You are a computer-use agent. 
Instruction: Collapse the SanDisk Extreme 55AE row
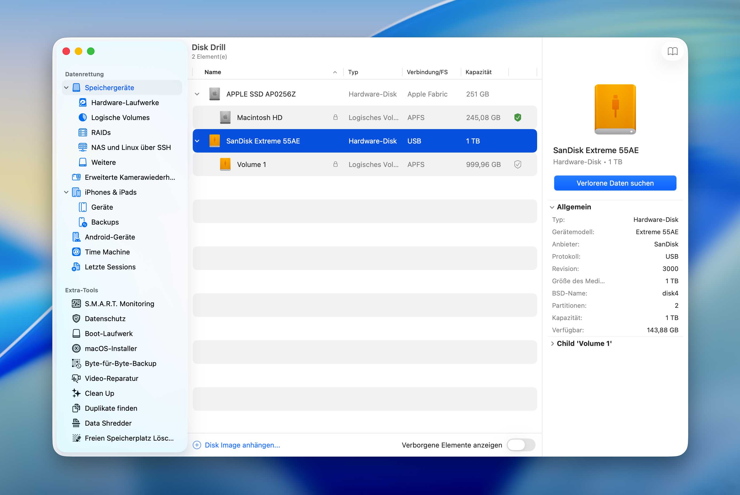(x=197, y=141)
